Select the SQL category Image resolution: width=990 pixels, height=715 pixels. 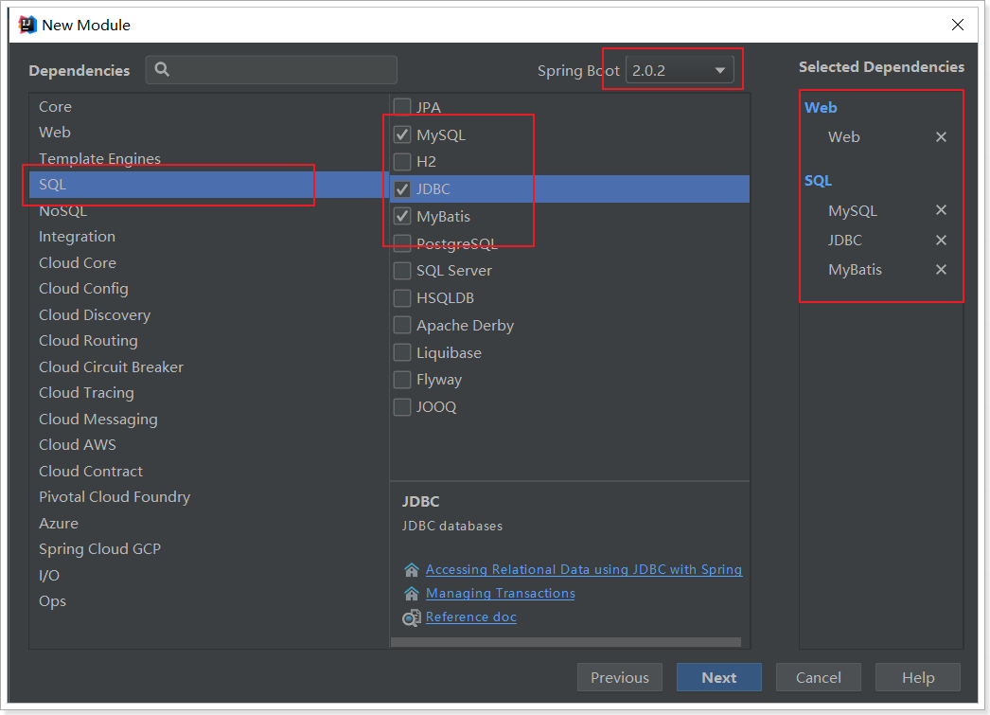coord(209,185)
